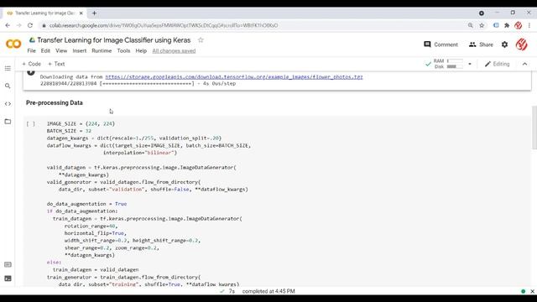The image size is (537, 302).
Task: Click All changes saved link
Action: (x=174, y=50)
